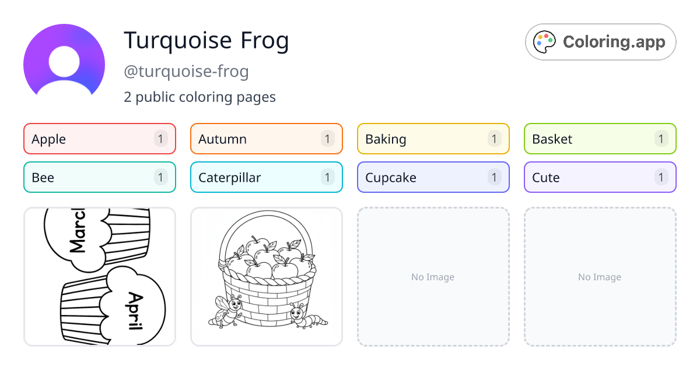Select the count badge on Apple tag
700x367 pixels.
(160, 139)
